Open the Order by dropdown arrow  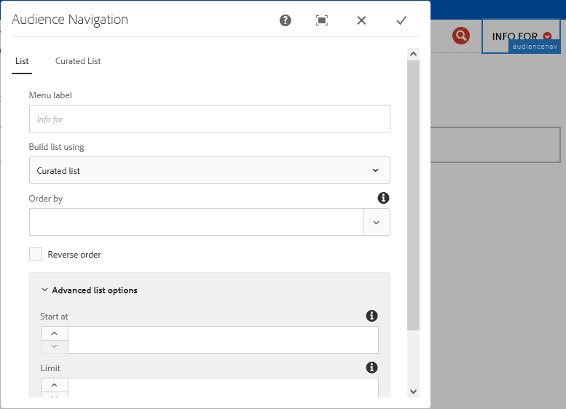(x=376, y=222)
